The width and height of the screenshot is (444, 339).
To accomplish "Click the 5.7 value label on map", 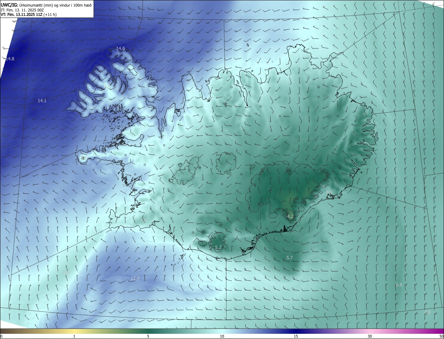I will (x=290, y=258).
